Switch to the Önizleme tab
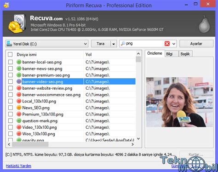 coord(155,53)
